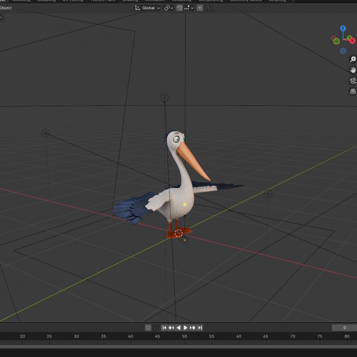Click the green negative Y circle on the gizmo
This screenshot has width=357, height=357.
[336, 41]
